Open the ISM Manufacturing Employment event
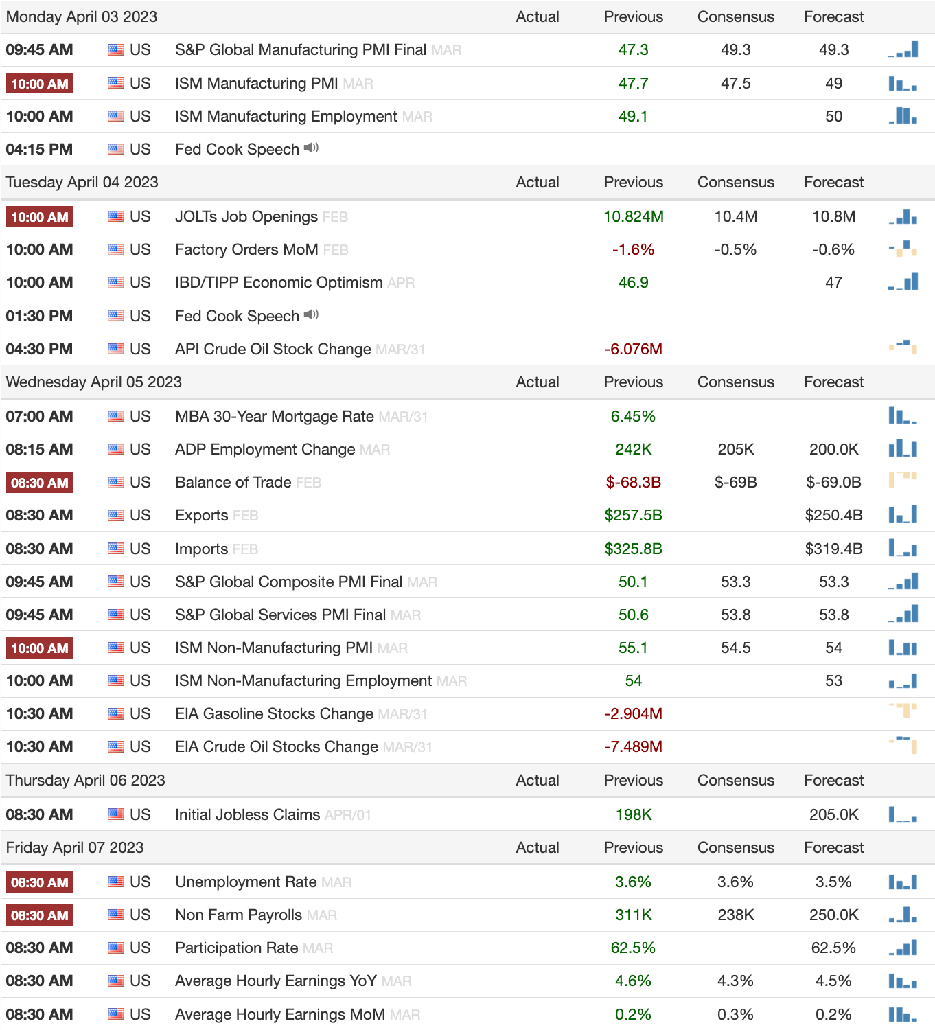Image resolution: width=935 pixels, height=1030 pixels. tap(286, 116)
